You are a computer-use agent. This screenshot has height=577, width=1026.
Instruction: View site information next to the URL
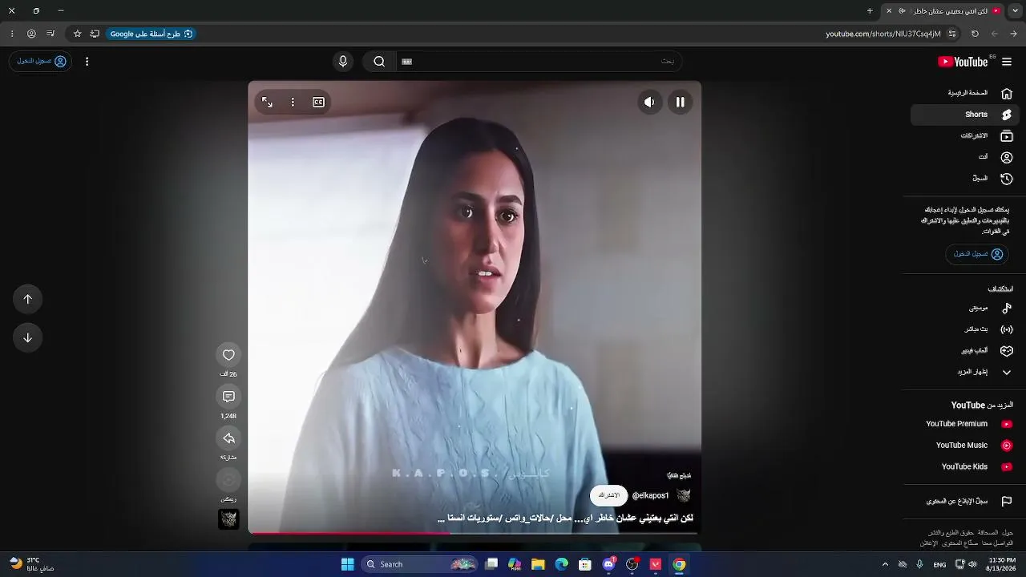pyautogui.click(x=952, y=34)
